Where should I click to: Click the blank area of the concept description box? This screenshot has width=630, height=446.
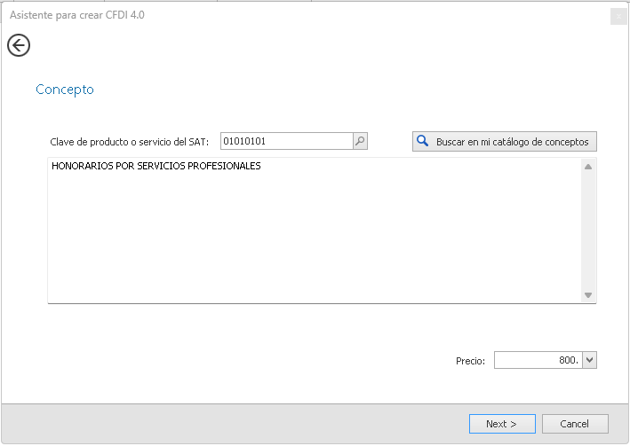pyautogui.click(x=311, y=239)
